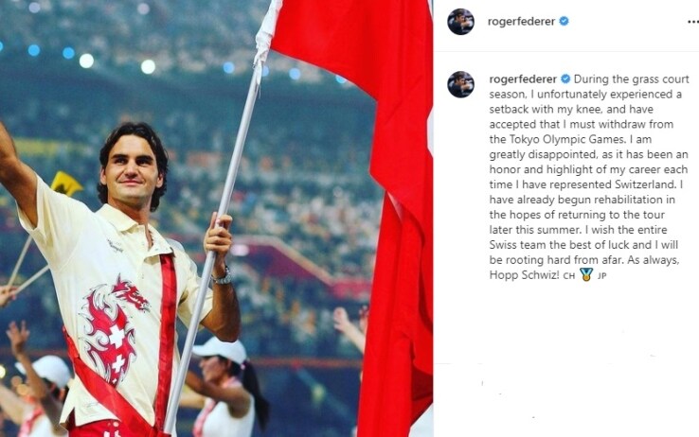Open the rogerfederer username in the header

pos(521,21)
